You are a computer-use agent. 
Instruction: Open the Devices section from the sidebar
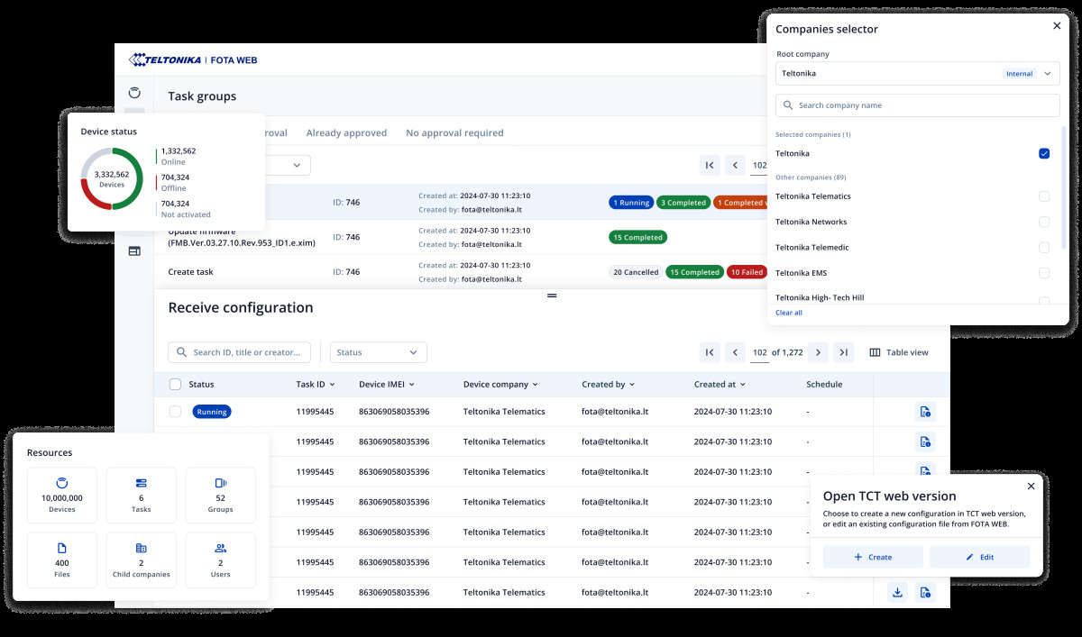[134, 93]
